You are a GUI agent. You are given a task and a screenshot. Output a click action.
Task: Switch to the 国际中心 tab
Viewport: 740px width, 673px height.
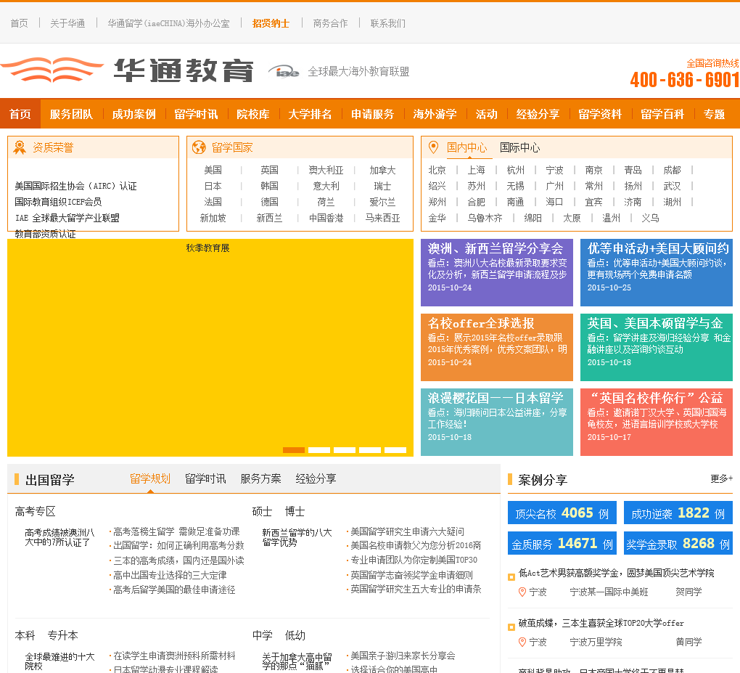click(x=519, y=147)
